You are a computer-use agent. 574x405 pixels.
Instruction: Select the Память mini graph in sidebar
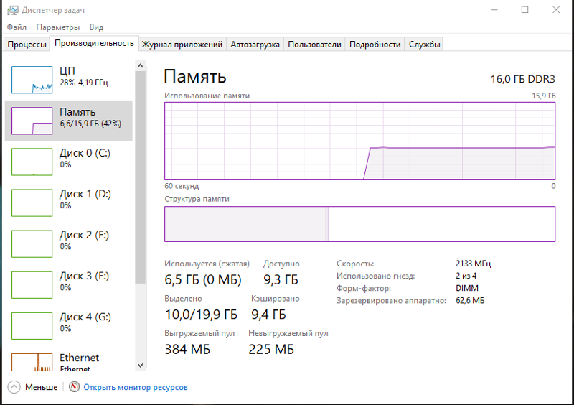pyautogui.click(x=32, y=121)
